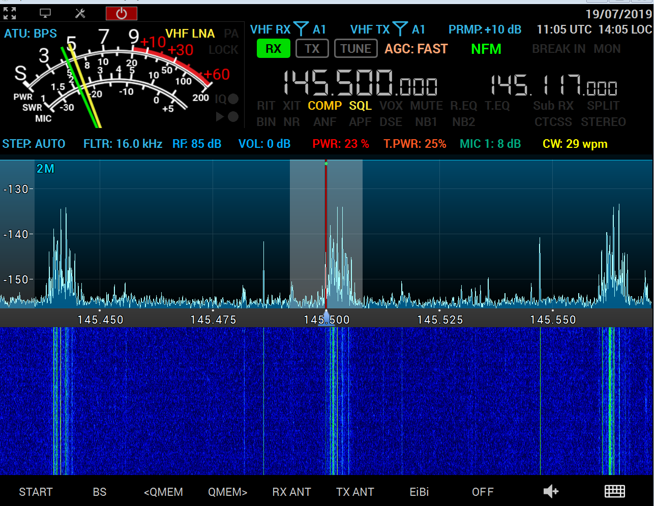Click the VHF TX antenna icon
Screen dimensions: 654x506
(400, 29)
